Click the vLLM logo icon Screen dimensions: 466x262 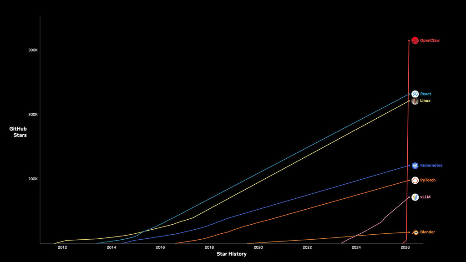415,197
